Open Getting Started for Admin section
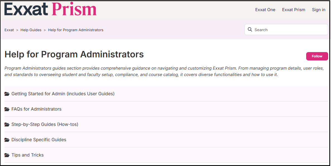 pos(63,94)
